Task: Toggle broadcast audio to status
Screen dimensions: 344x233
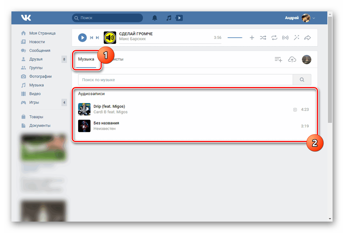Action: tap(285, 37)
